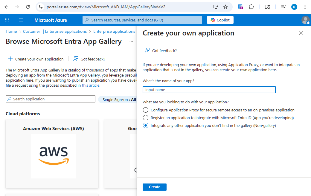This screenshot has width=311, height=196.
Task: Focus the Input name field
Action: [x=209, y=90]
